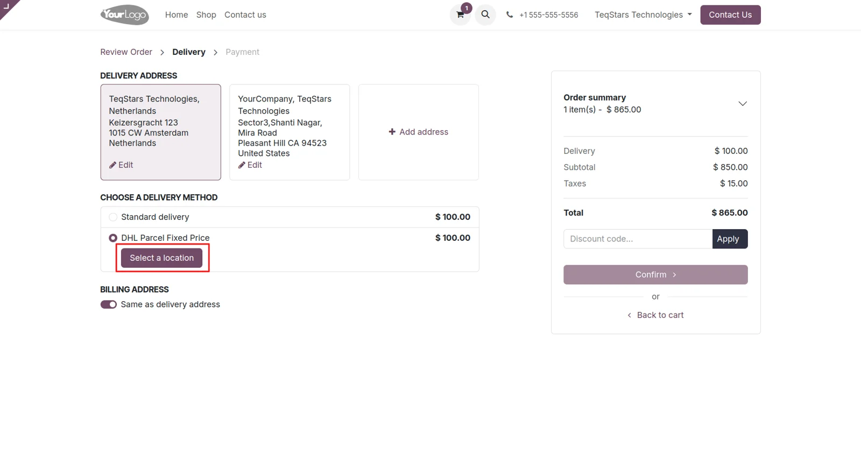The image size is (861, 449).
Task: Click the CHOOSE A DELIVERY METHOD heading
Action: pos(159,197)
